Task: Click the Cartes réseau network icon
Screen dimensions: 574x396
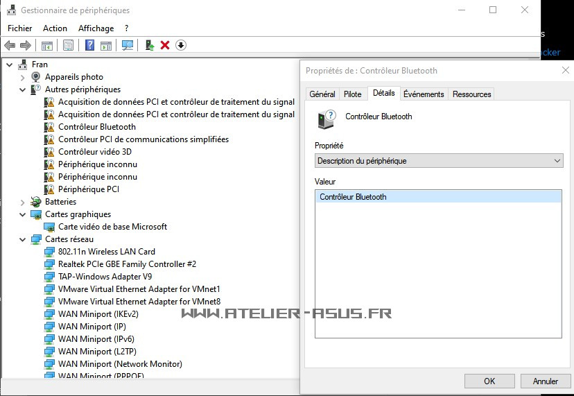Action: point(36,239)
